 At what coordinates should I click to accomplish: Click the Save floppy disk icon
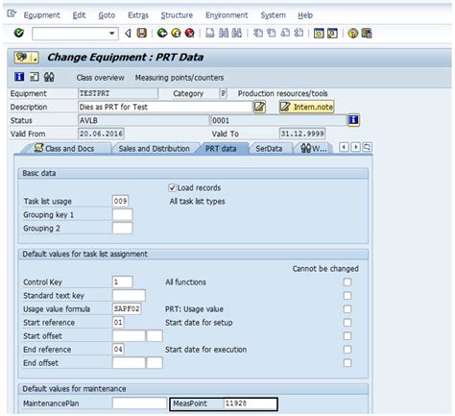click(x=142, y=33)
